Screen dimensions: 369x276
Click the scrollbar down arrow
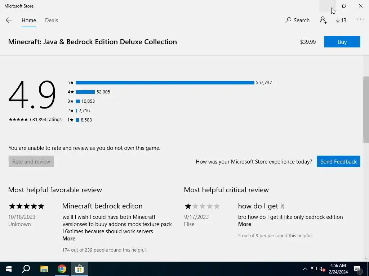[x=366, y=259]
